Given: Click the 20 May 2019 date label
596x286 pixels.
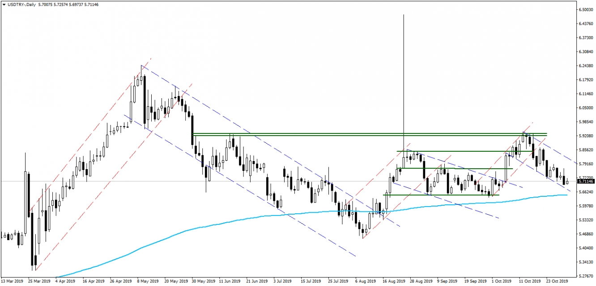Looking at the screenshot, I should (x=176, y=282).
